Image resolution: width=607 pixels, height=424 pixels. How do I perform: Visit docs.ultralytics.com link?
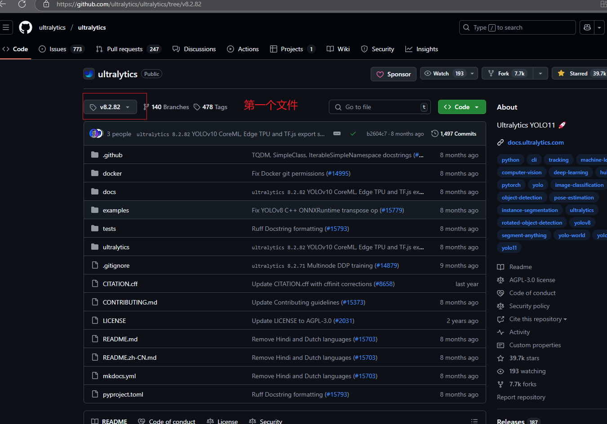tap(536, 142)
